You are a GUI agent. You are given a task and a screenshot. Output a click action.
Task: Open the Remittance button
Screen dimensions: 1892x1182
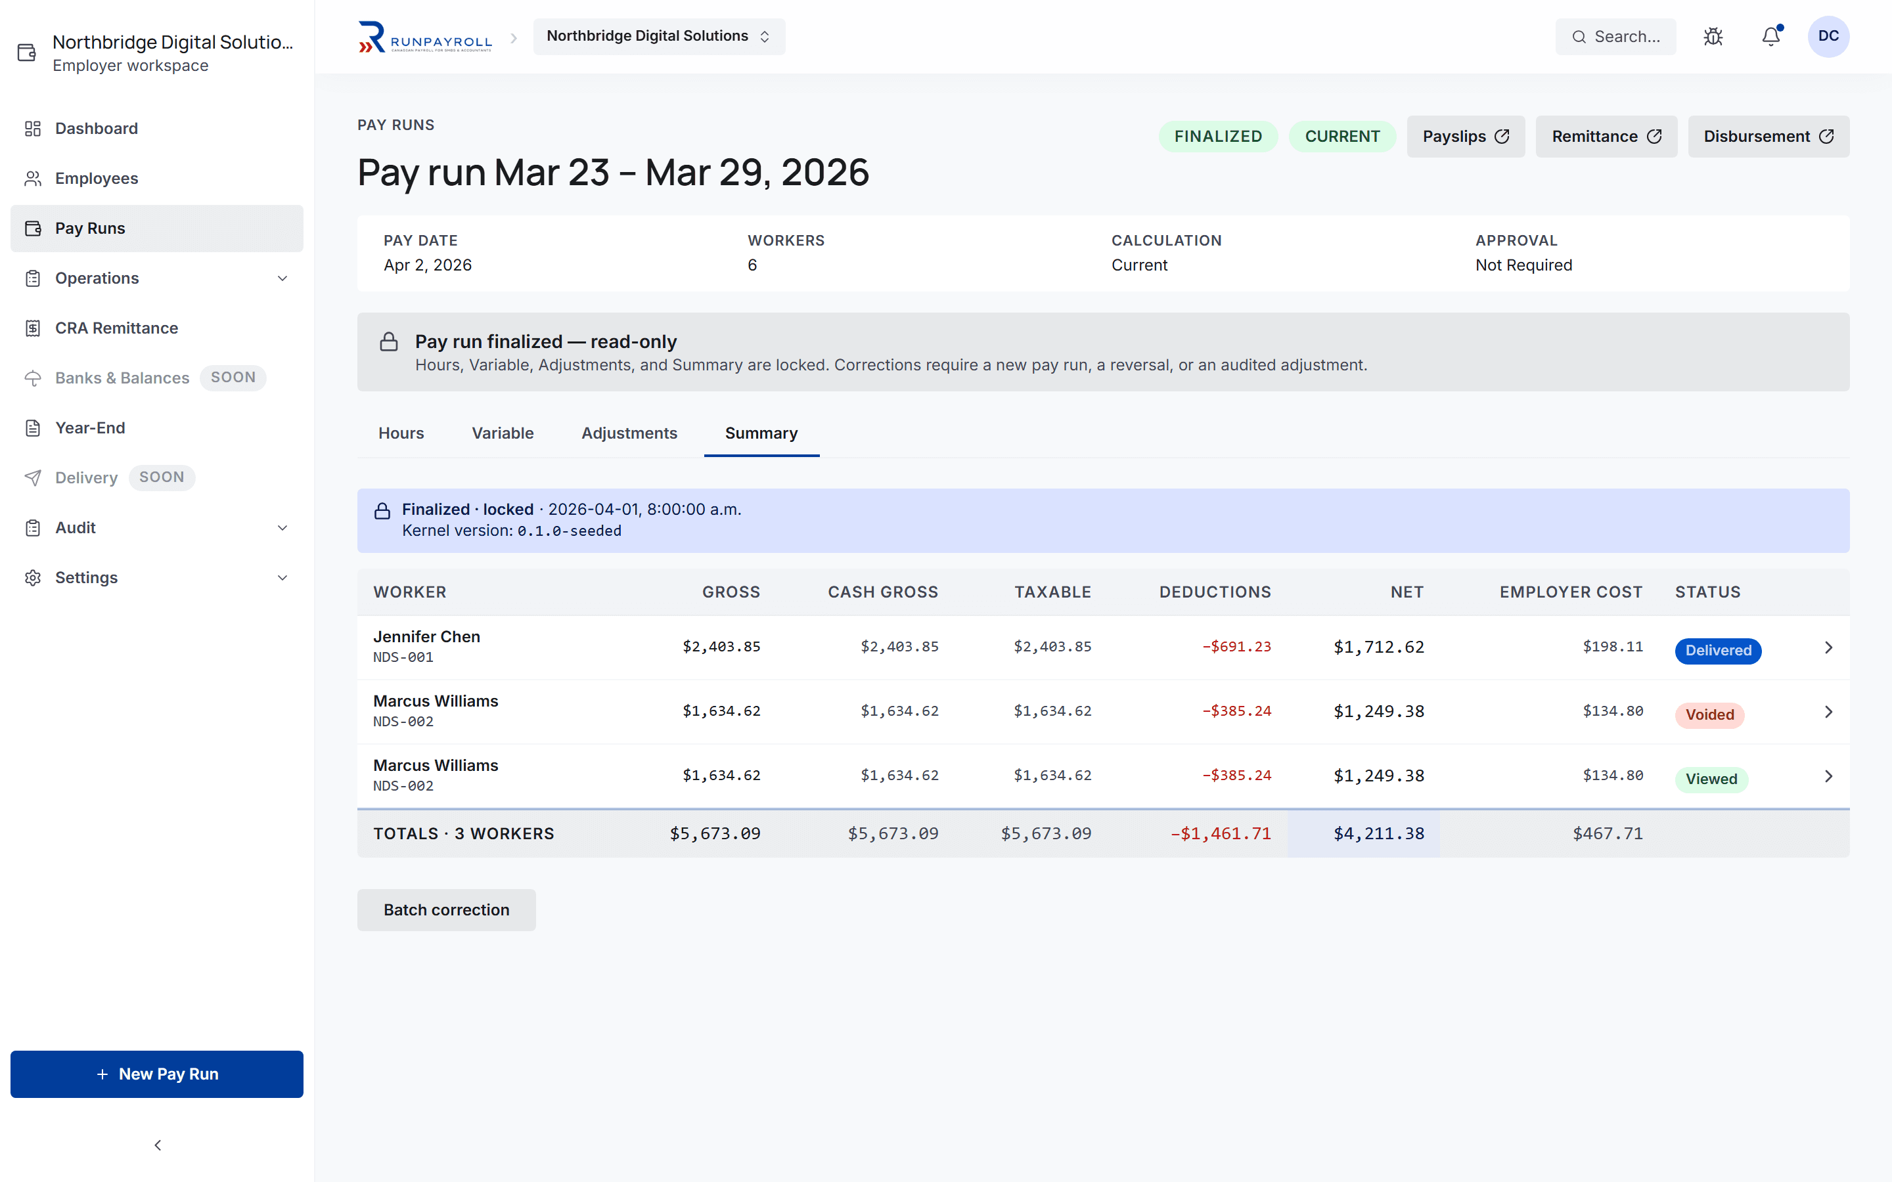click(x=1606, y=137)
